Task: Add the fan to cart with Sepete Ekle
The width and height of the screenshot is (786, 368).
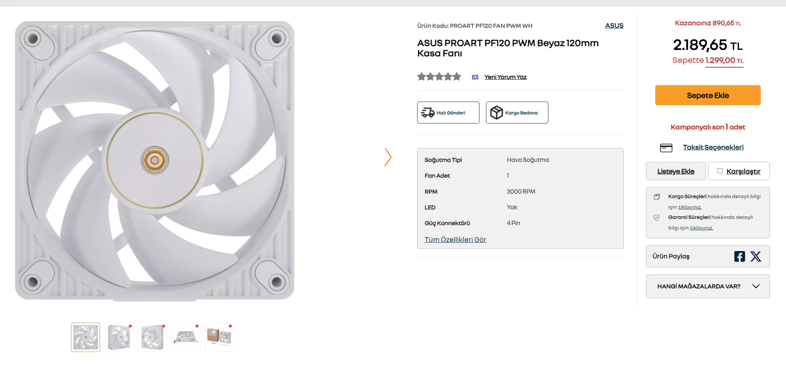Action: (708, 95)
